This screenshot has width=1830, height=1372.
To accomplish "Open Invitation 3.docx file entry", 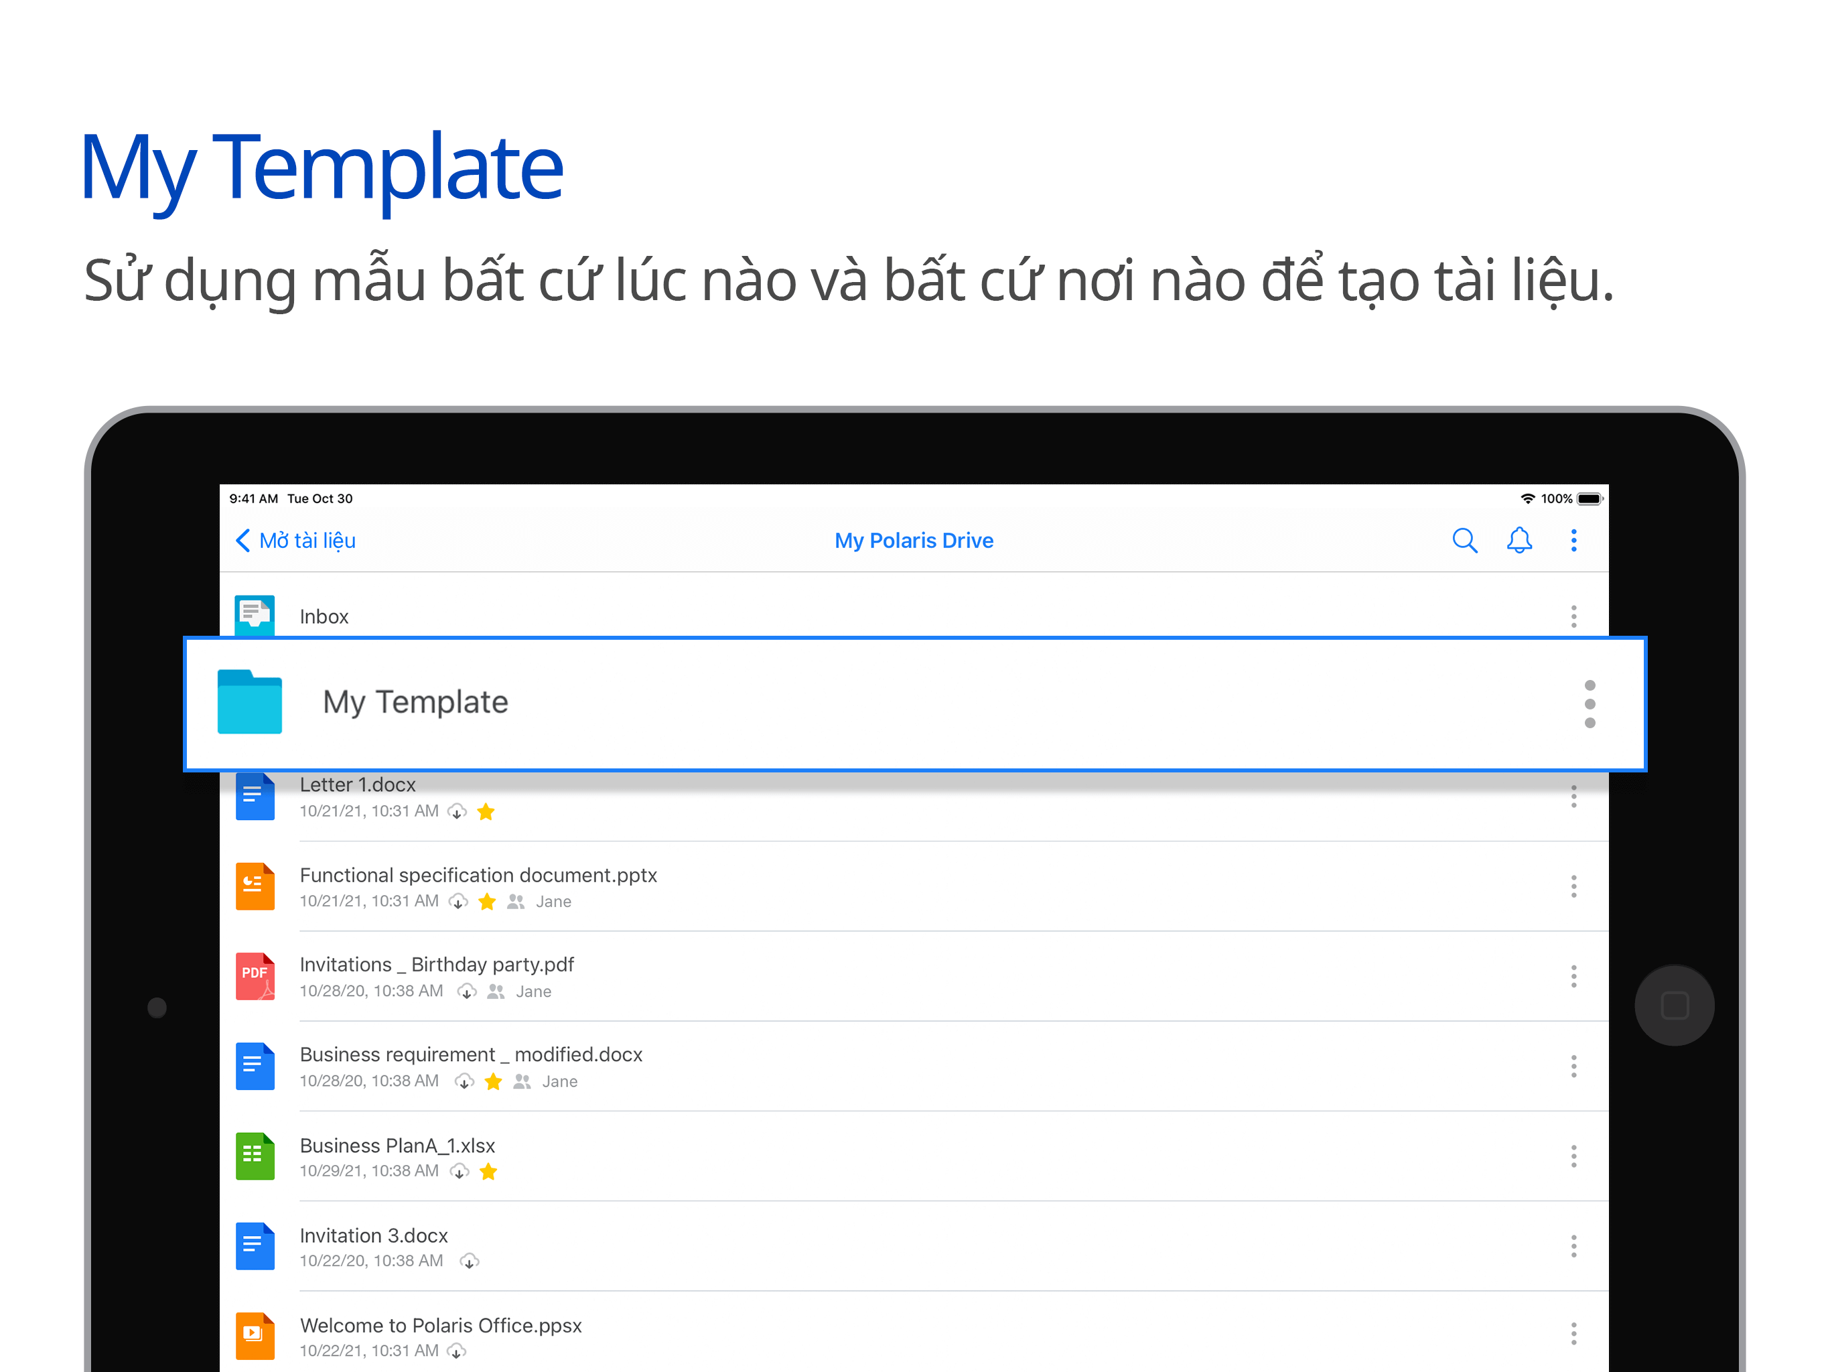I will coord(373,1235).
